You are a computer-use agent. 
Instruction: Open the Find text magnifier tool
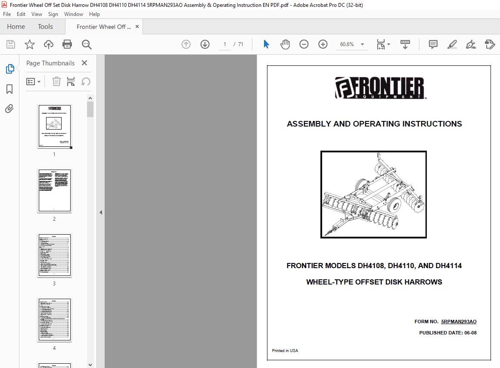(87, 44)
